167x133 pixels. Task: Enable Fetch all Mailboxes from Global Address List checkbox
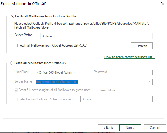point(16,46)
